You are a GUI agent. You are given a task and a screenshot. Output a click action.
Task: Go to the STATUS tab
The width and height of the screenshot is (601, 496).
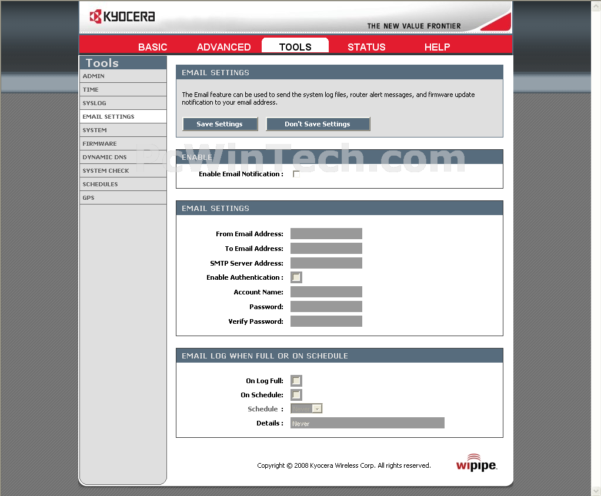(366, 47)
